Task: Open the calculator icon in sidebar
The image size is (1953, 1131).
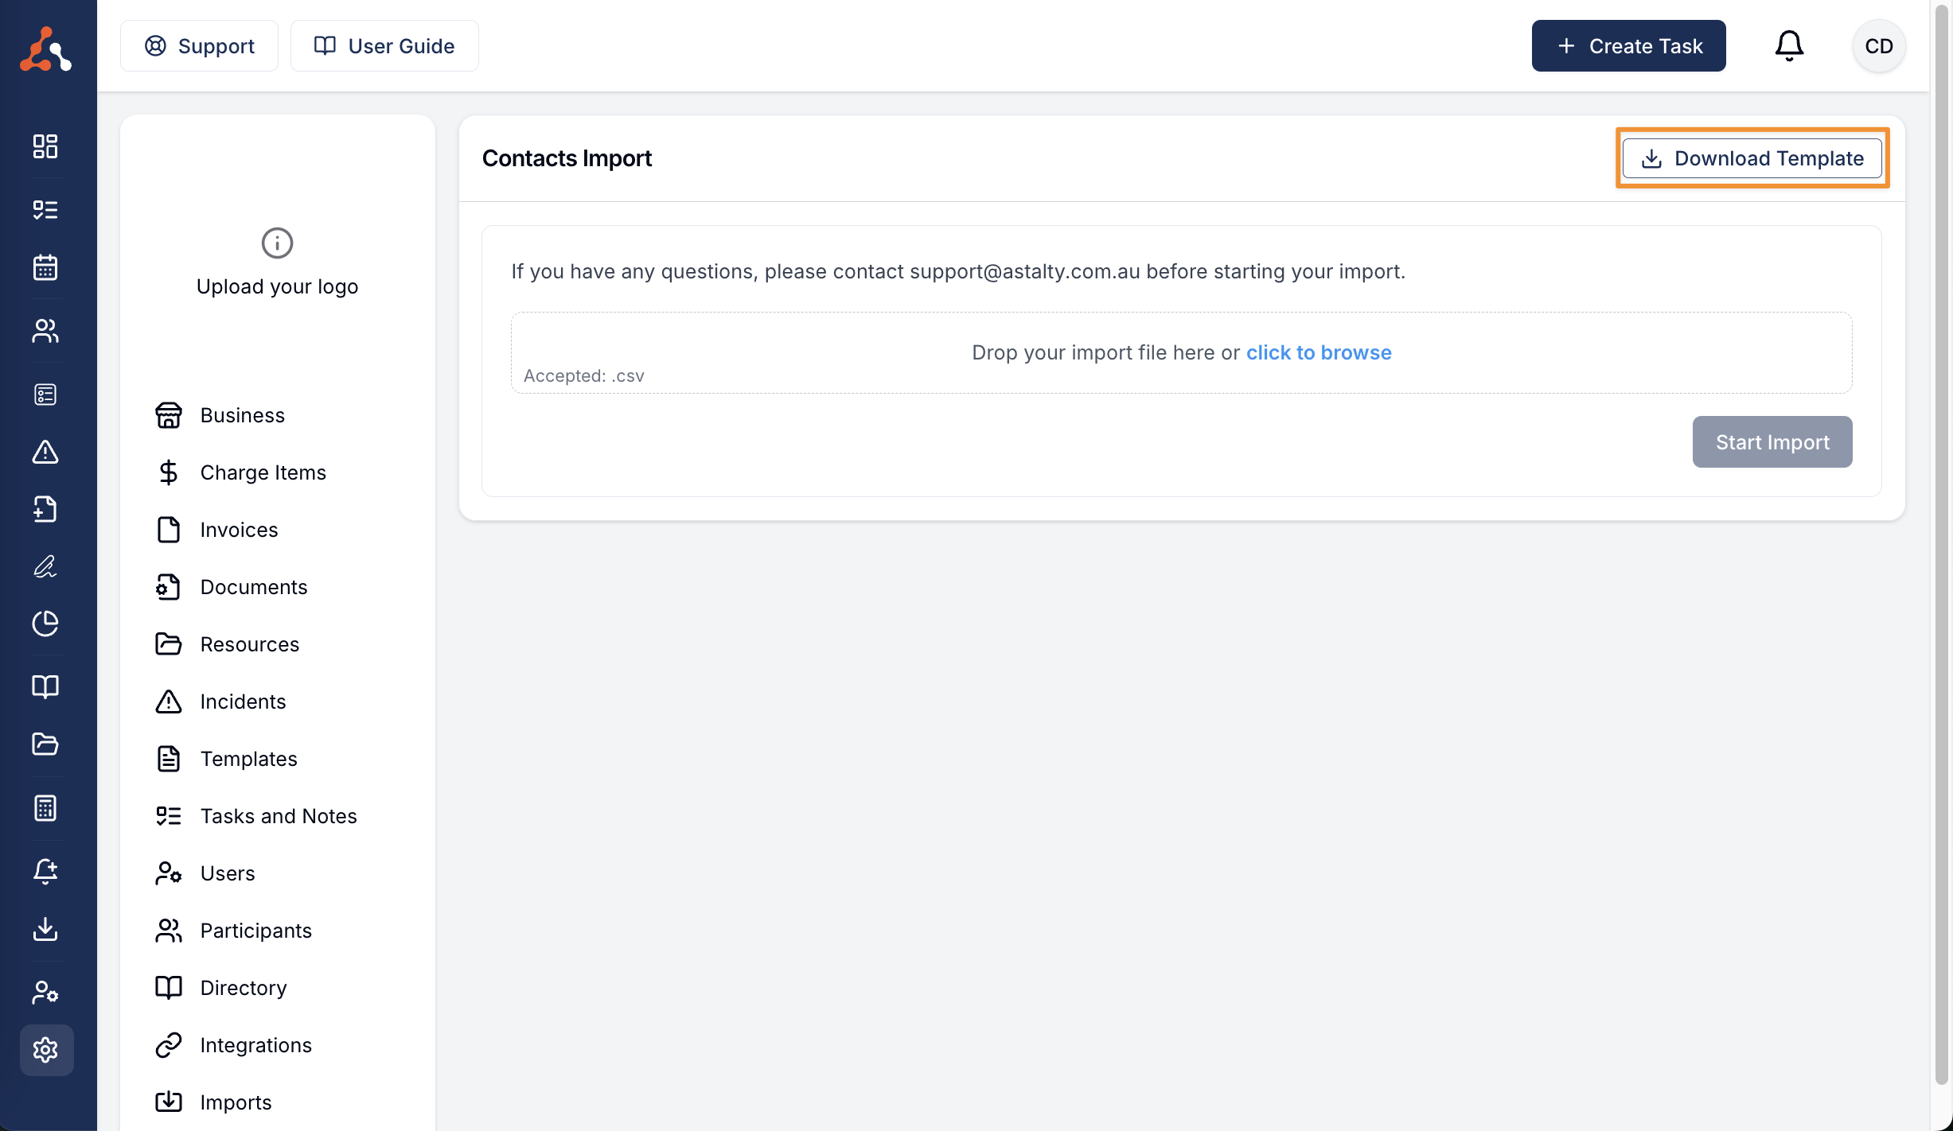Action: pos(45,808)
